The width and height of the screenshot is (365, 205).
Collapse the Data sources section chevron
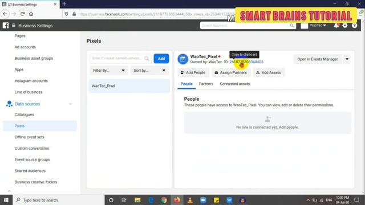70,104
